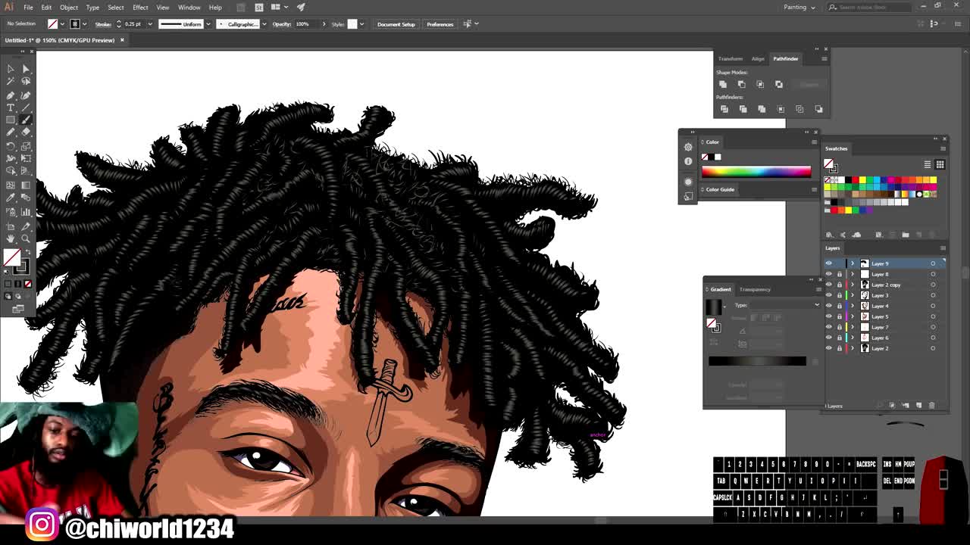Hide Layer 9 via eye icon
This screenshot has width=970, height=545.
pos(828,263)
